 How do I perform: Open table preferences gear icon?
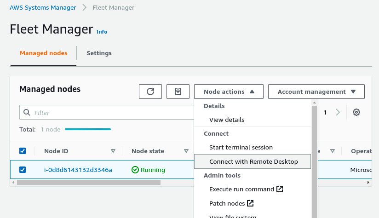[356, 112]
